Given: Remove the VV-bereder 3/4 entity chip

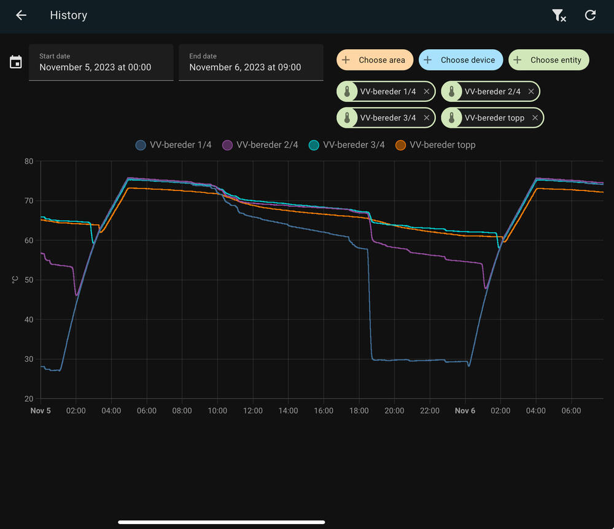Looking at the screenshot, I should click(x=427, y=117).
